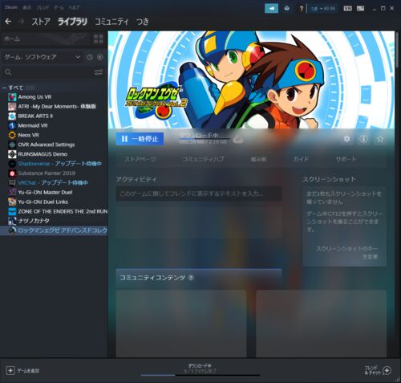401x383 pixels.
Task: Click the ゲームを追加 label
Action: coord(28,371)
